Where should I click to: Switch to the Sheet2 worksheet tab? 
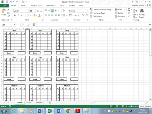pos(29,103)
